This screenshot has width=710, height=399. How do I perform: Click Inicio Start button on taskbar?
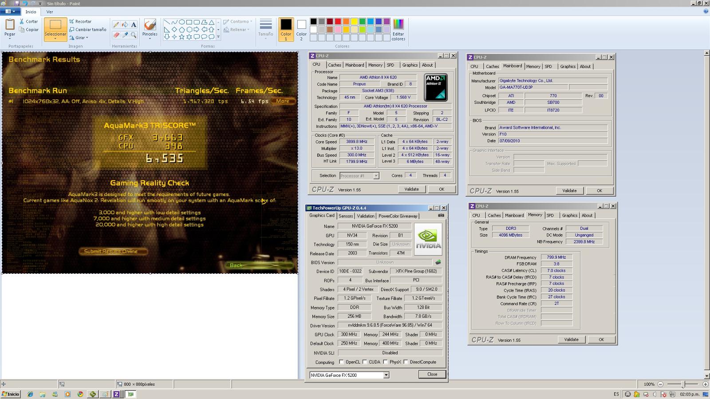[x=11, y=394]
